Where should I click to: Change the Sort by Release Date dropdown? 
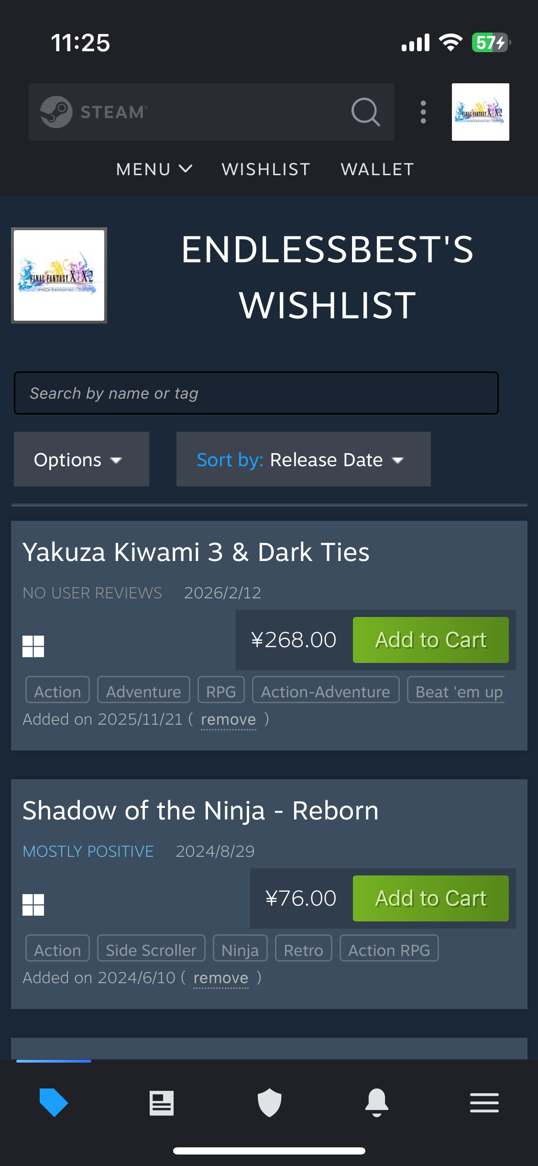[x=303, y=460]
